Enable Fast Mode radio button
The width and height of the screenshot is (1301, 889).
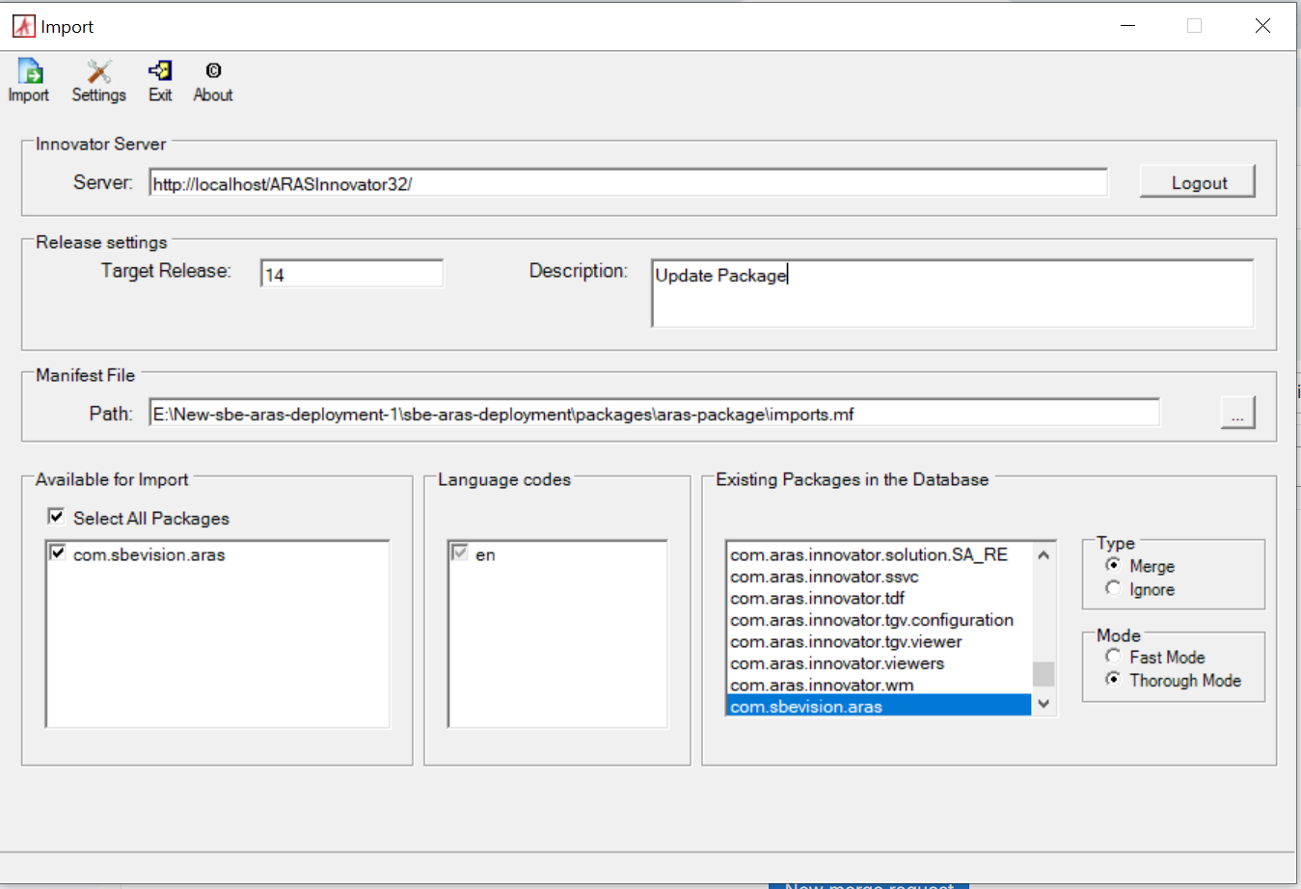pos(1113,657)
